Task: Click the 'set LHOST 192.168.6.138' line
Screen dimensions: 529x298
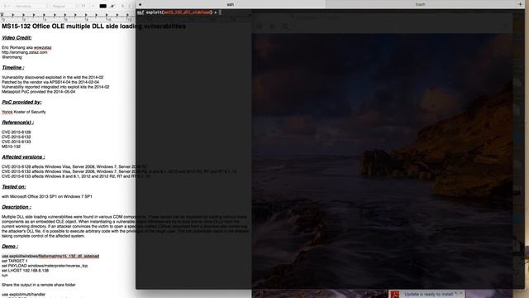Action: (x=25, y=271)
